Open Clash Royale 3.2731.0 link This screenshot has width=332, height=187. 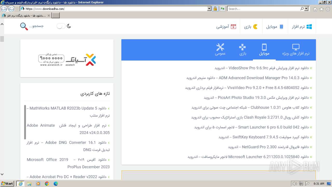pos(250,117)
